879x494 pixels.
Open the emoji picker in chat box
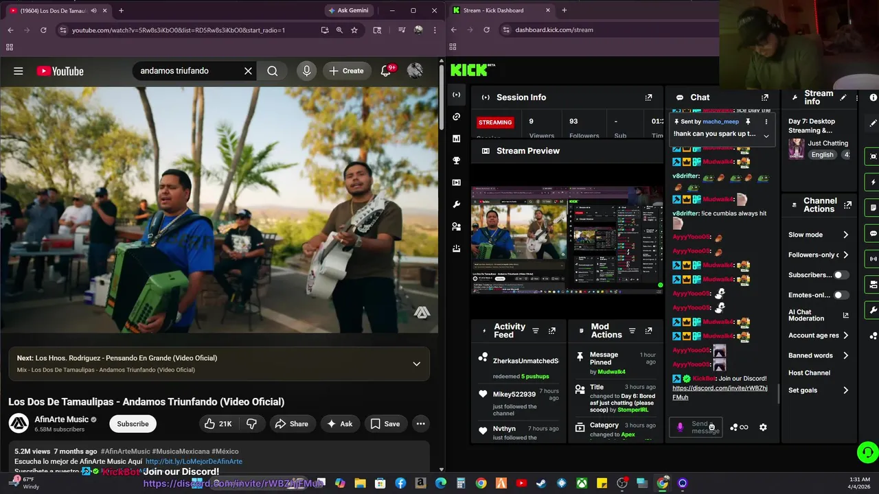[711, 427]
